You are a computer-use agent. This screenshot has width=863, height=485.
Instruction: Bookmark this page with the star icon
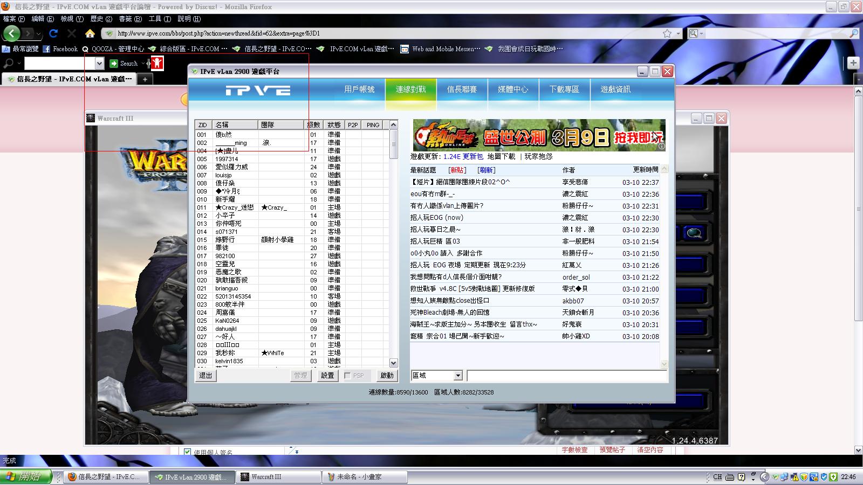pyautogui.click(x=667, y=33)
